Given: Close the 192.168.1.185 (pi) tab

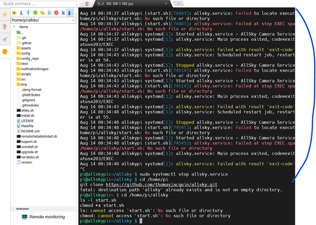Looking at the screenshot, I should [166, 4].
